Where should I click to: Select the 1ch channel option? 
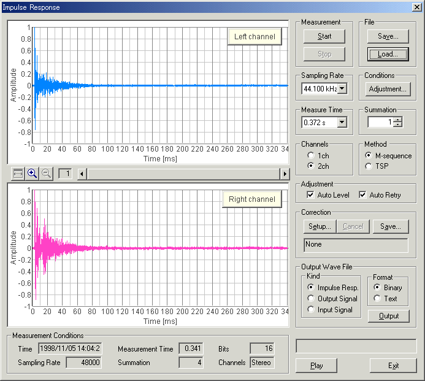tap(311, 156)
